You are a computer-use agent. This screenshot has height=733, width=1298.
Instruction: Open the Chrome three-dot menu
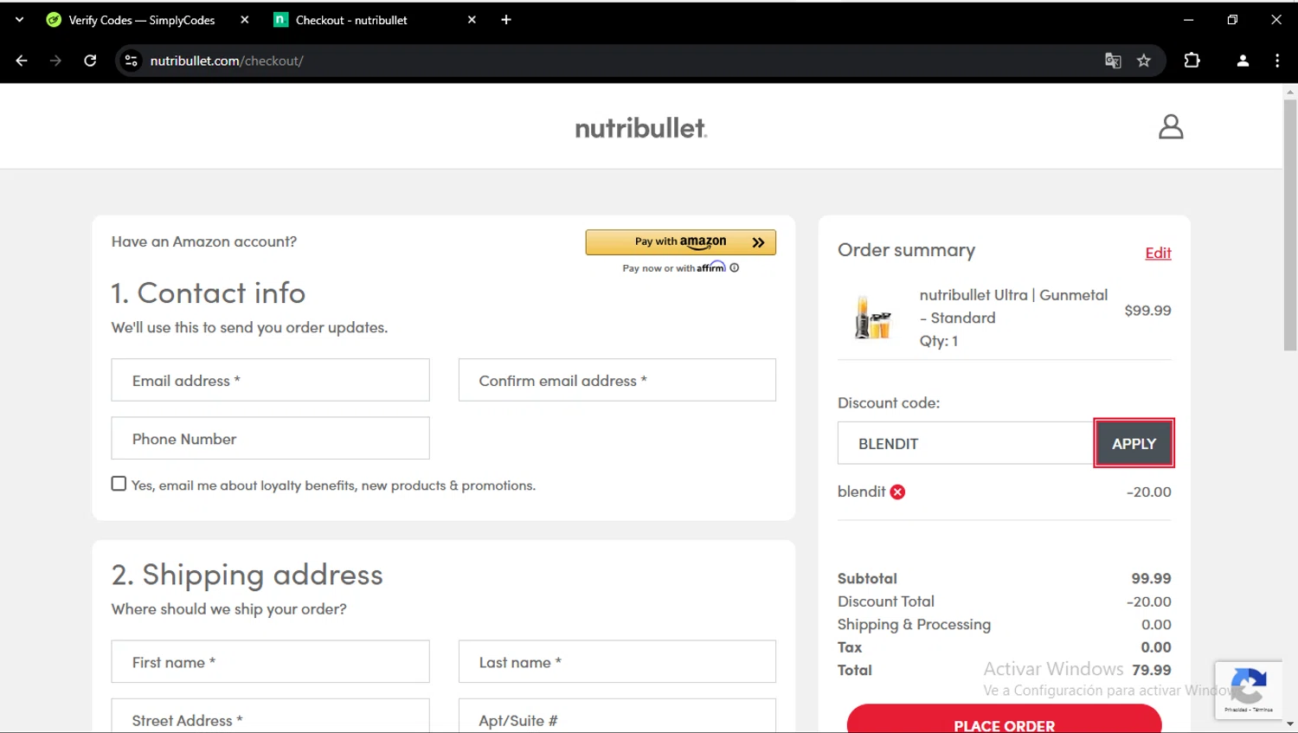point(1277,61)
